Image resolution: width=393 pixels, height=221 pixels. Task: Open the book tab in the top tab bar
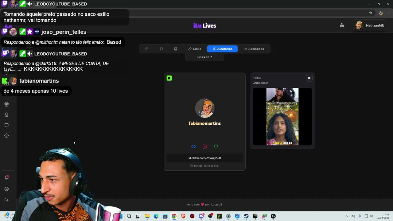coord(176,49)
